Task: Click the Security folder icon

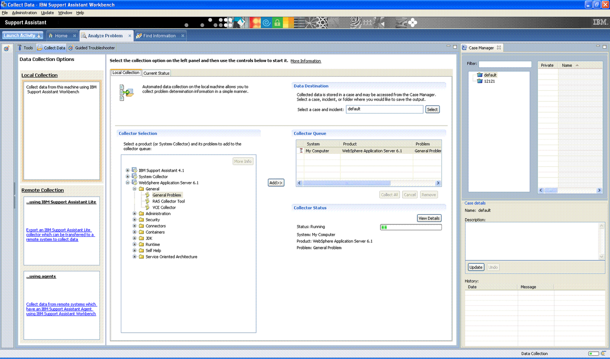Action: [141, 220]
